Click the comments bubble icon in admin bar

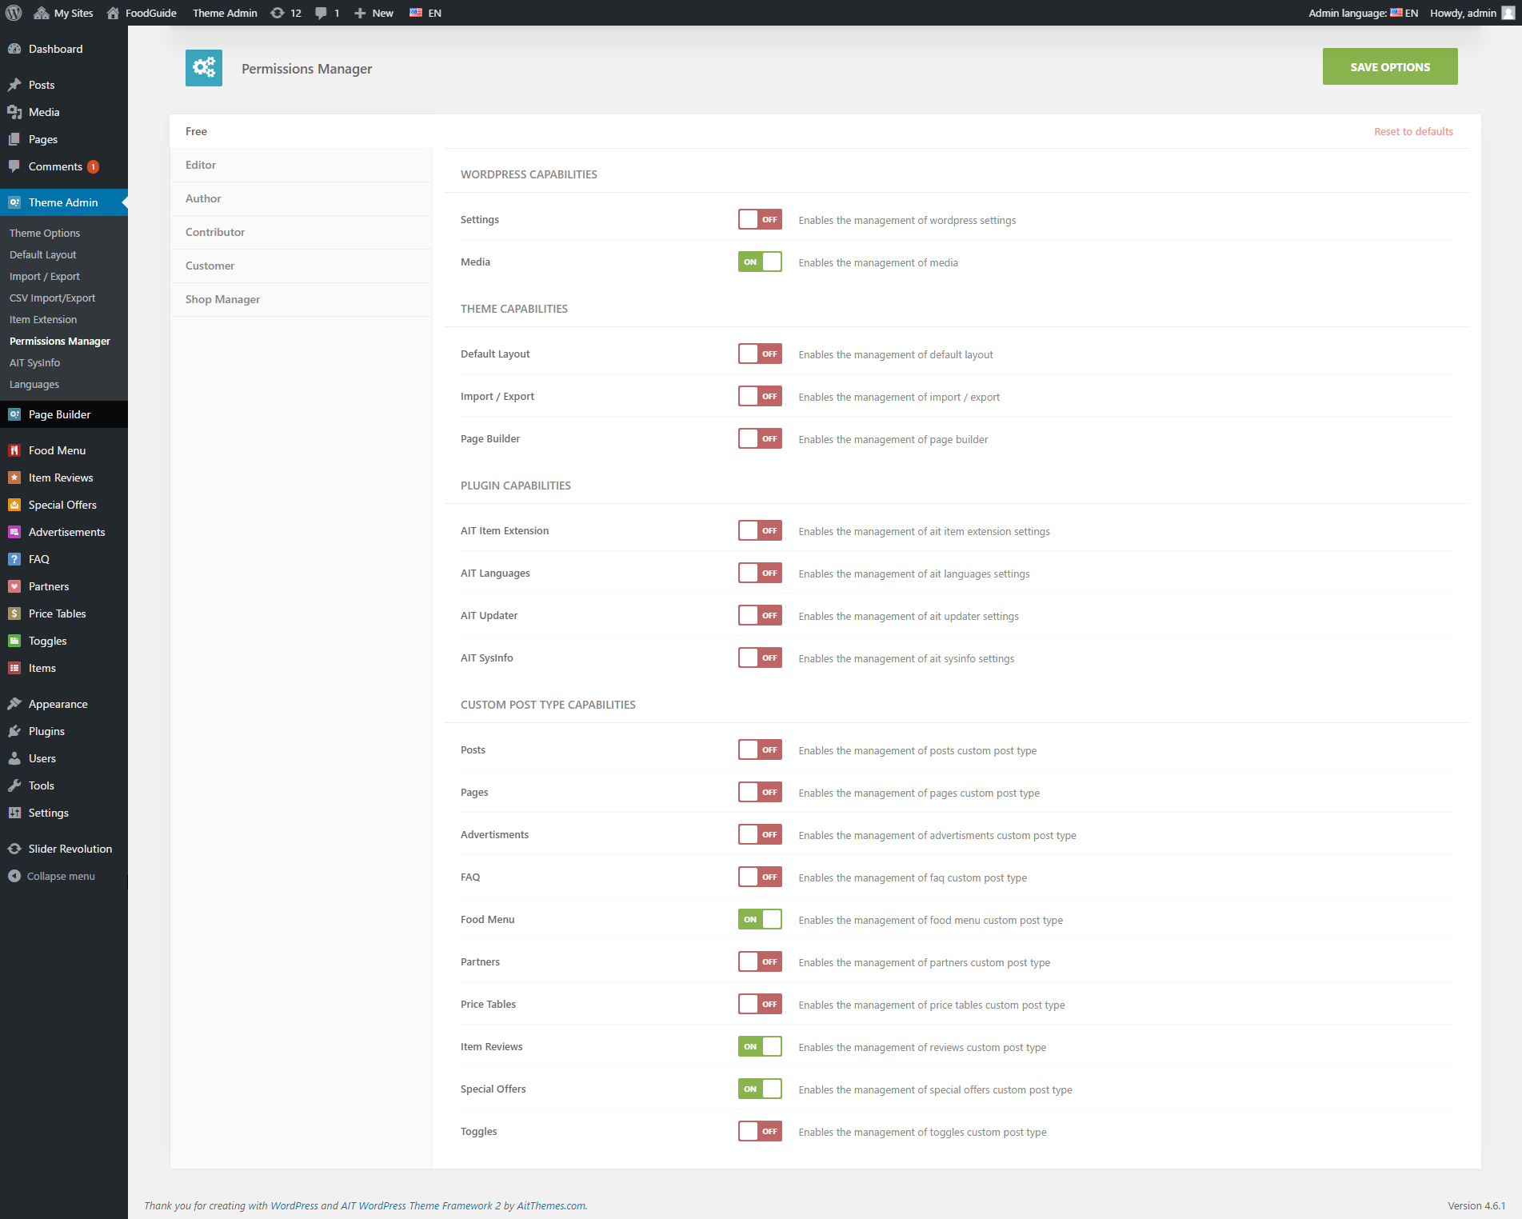tap(322, 13)
